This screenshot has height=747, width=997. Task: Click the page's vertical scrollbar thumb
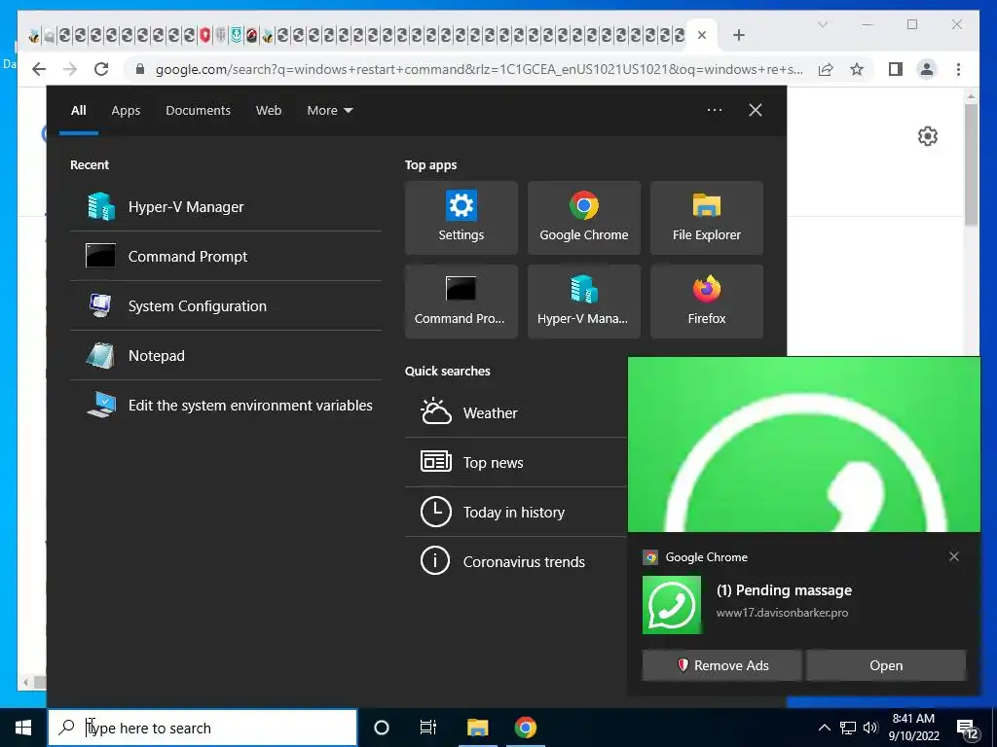tap(971, 163)
